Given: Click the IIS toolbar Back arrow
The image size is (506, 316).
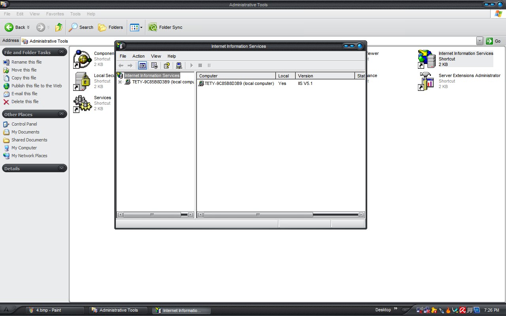Looking at the screenshot, I should click(x=121, y=66).
